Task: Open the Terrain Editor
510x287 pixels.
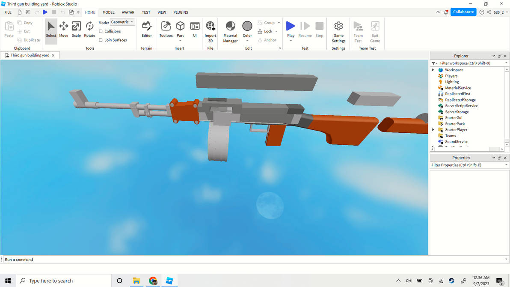Action: click(146, 30)
